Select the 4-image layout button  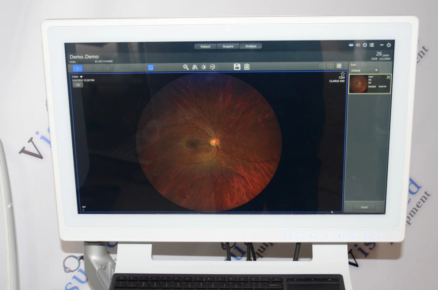[97, 68]
